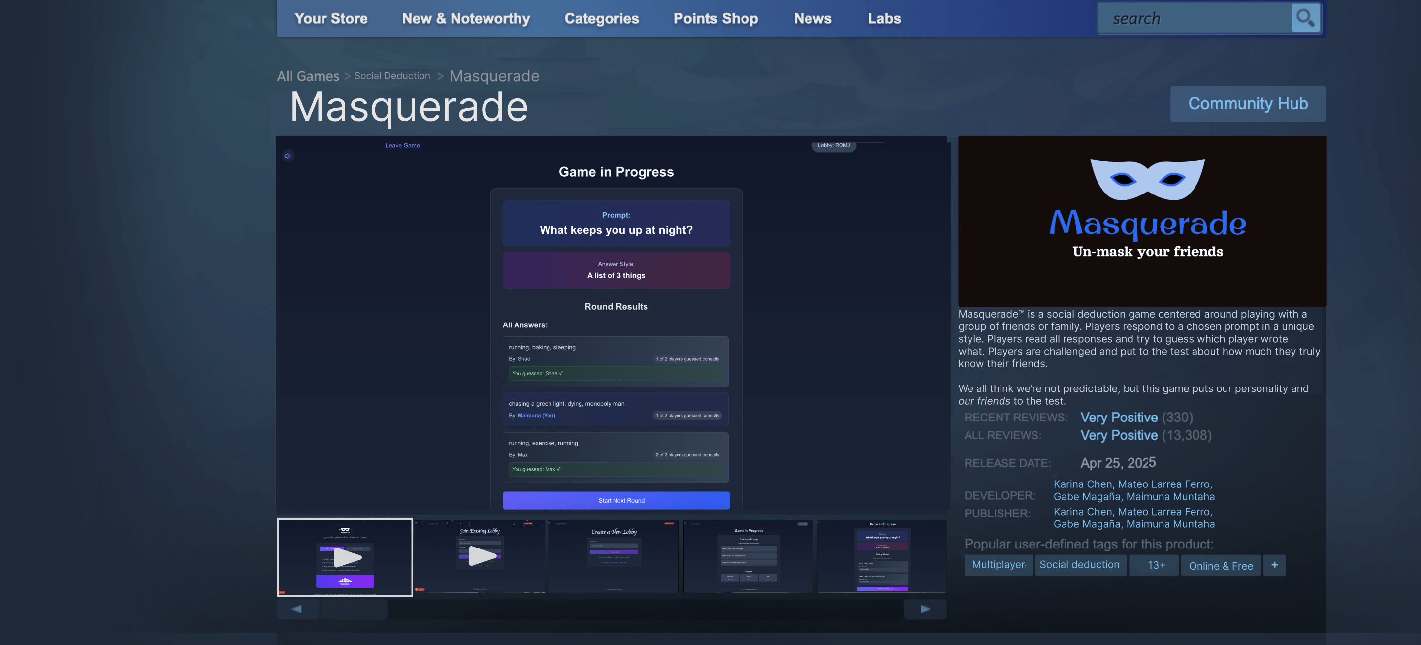Viewport: 1421px width, 645px height.
Task: Click the 'chasing a green light' answer card
Action: point(615,409)
